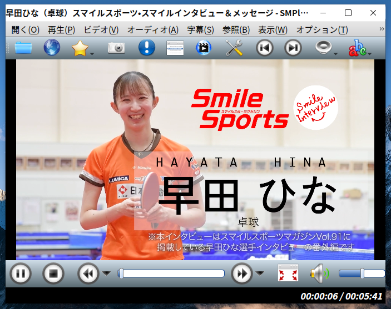Click the abc subtitles icon

(357, 48)
